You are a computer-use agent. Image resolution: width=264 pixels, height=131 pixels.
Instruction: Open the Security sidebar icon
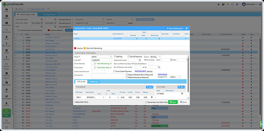click(x=6, y=104)
